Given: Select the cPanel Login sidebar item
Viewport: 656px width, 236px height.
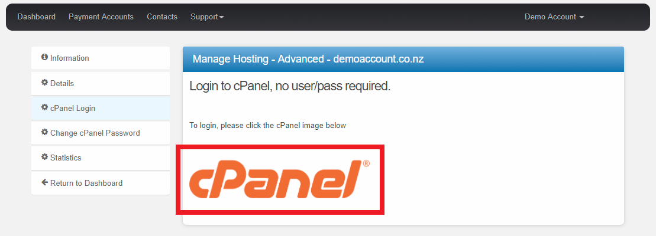Looking at the screenshot, I should coord(73,109).
